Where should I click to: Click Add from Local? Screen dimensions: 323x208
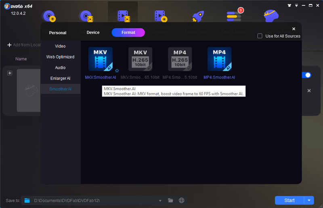[24, 45]
